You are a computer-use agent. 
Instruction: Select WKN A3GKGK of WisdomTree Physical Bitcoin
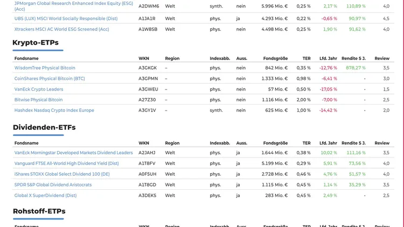coord(148,68)
